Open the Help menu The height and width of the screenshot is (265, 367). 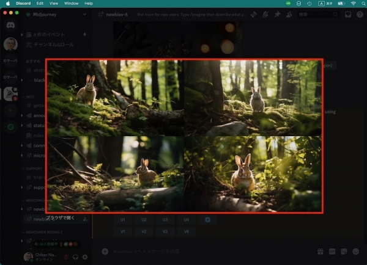(89, 4)
